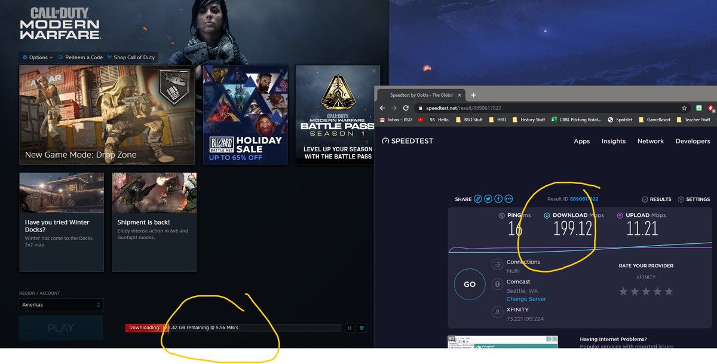Open the Battle Pass Season 1 banner
This screenshot has width=717, height=364.
coord(338,115)
